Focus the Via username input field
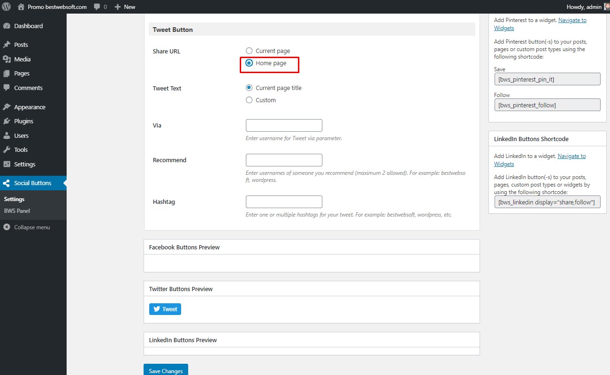Image resolution: width=610 pixels, height=375 pixels. tap(284, 125)
